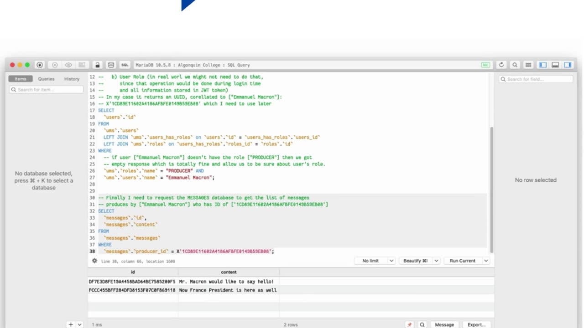
Task: Click '1 ms' status text
Action: click(97, 325)
